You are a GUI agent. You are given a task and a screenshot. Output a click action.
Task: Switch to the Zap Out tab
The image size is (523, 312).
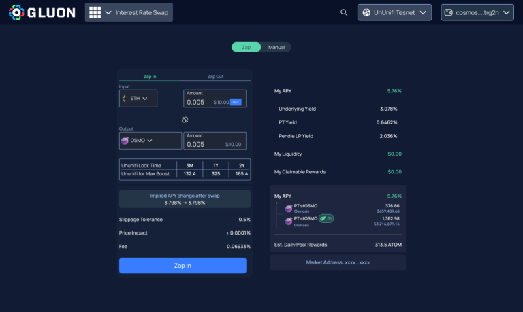[x=215, y=77]
